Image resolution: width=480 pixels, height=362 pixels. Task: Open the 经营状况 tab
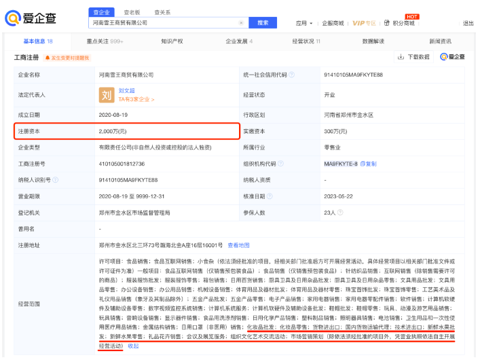click(306, 41)
